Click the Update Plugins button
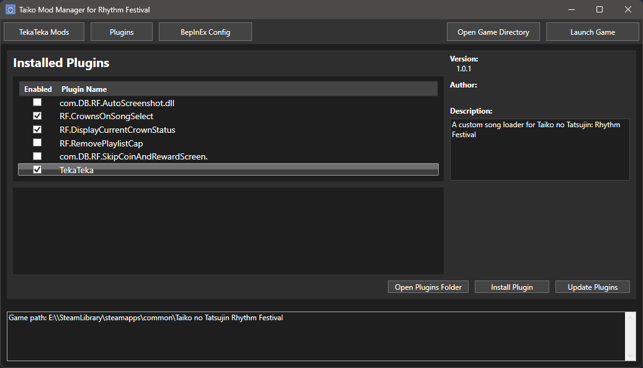 (592, 287)
